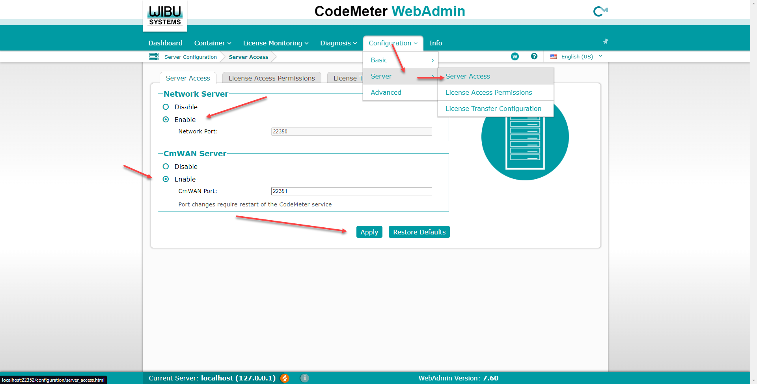
Task: Select Enable for Network Server
Action: (166, 120)
